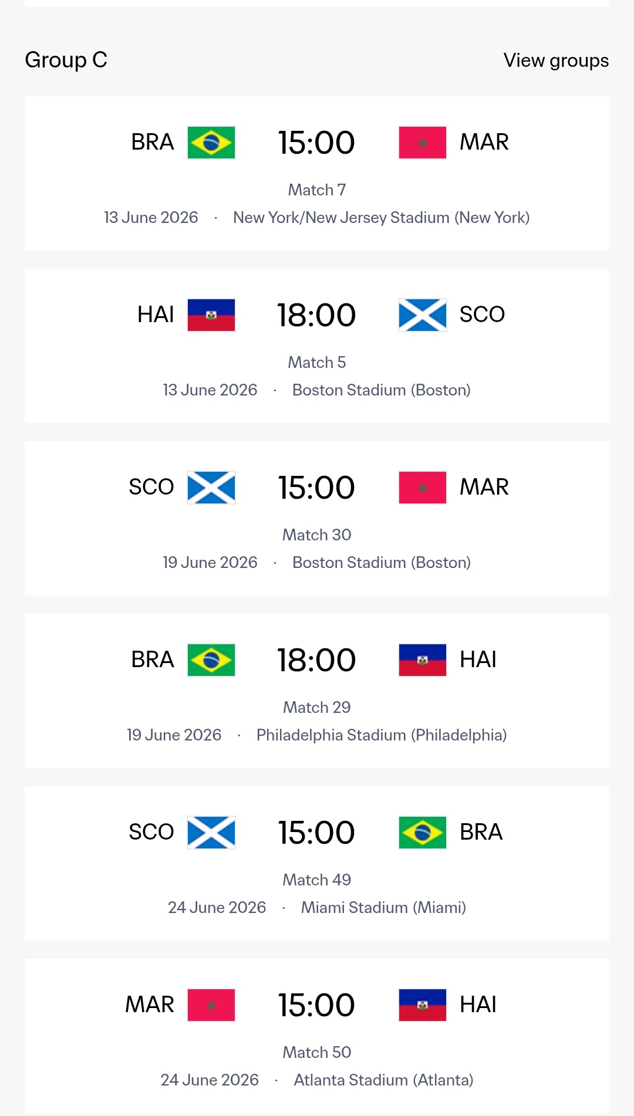Click Morocco flag in Match 7
Screen dimensions: 634x1116
coord(422,143)
